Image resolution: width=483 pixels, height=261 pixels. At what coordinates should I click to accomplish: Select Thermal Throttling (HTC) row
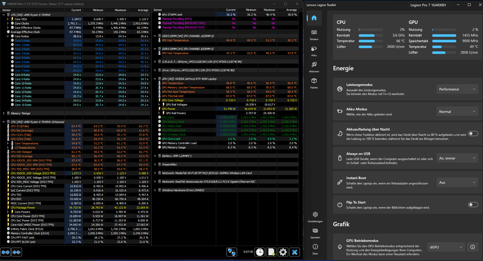pos(225,19)
